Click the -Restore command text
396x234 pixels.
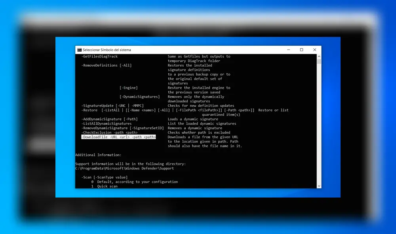pos(89,110)
